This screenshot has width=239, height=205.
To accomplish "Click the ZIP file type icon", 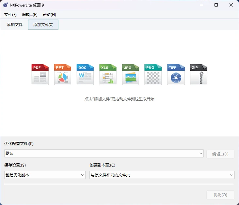I will click(x=199, y=74).
